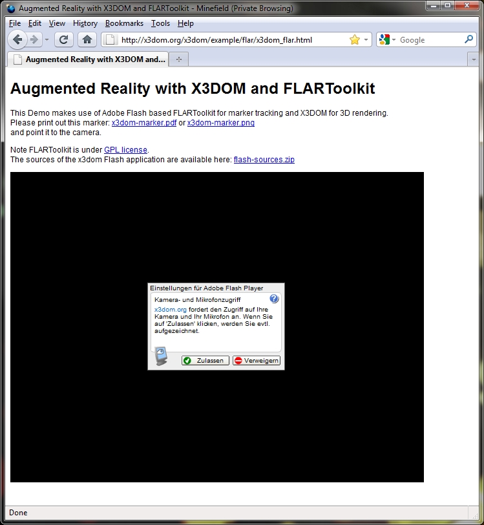The height and width of the screenshot is (525, 484).
Task: Click the 'Done' status bar text
Action: (x=18, y=513)
